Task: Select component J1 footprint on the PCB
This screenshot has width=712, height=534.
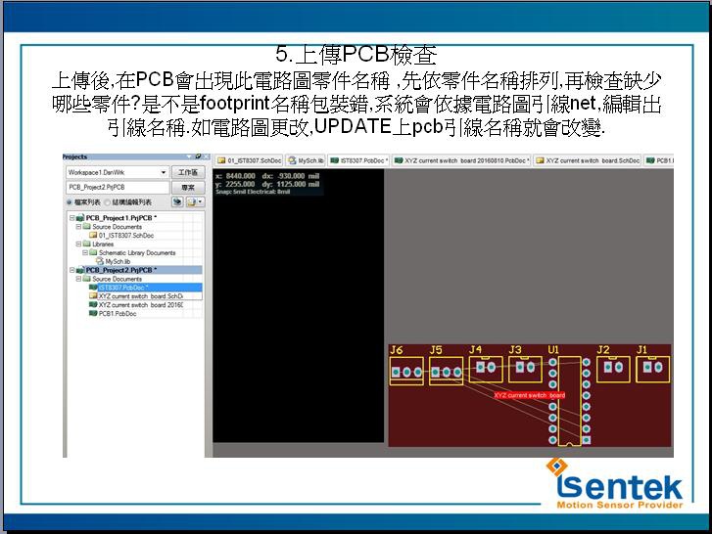Action: [x=652, y=370]
